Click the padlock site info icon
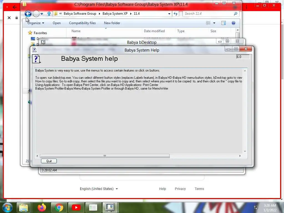The image size is (284, 213). click(17, 18)
